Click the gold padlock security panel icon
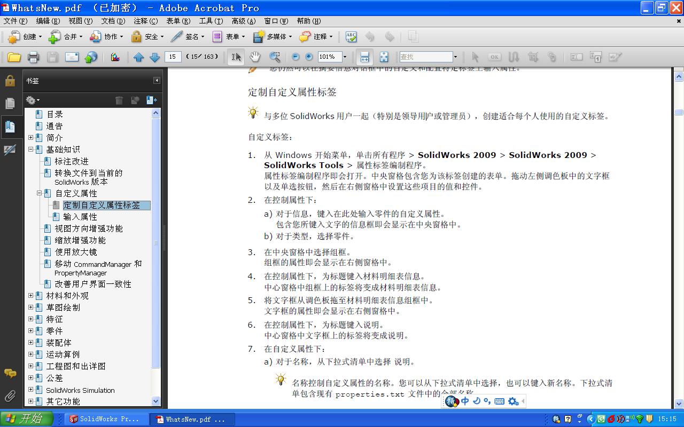The height and width of the screenshot is (427, 684). [x=10, y=81]
